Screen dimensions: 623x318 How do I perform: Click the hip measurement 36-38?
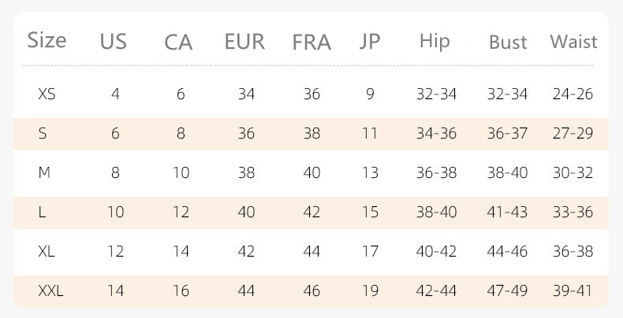pyautogui.click(x=436, y=173)
